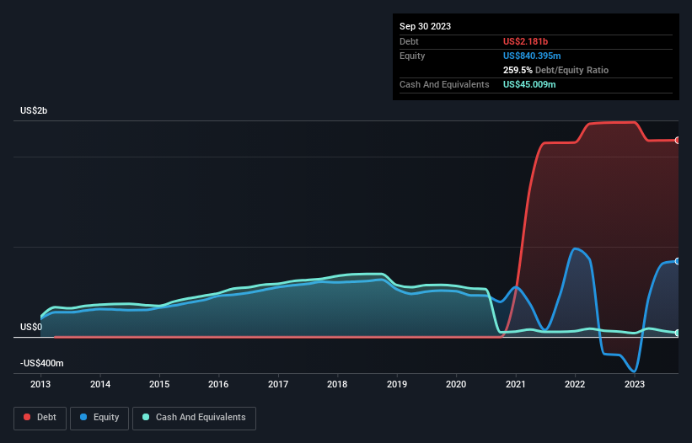Click the 2014 x-axis label
Screen dimensions: 692x443
(100, 384)
